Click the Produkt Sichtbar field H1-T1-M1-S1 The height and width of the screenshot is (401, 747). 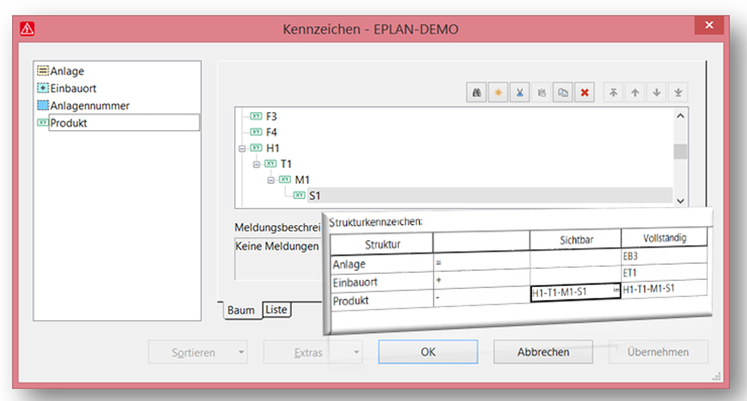[571, 293]
